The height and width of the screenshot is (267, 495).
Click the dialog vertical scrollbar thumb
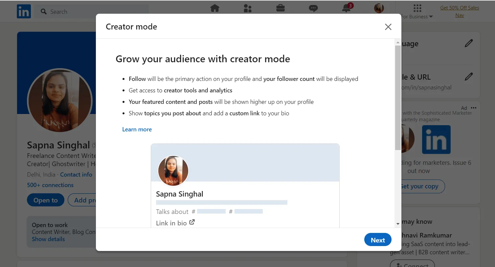point(398,98)
